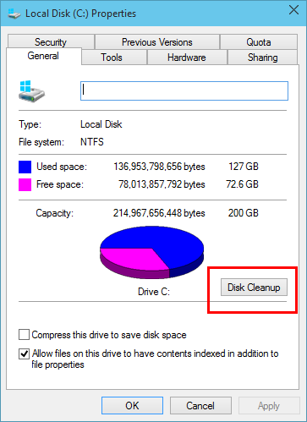
Task: Select the General tab
Action: click(x=43, y=56)
